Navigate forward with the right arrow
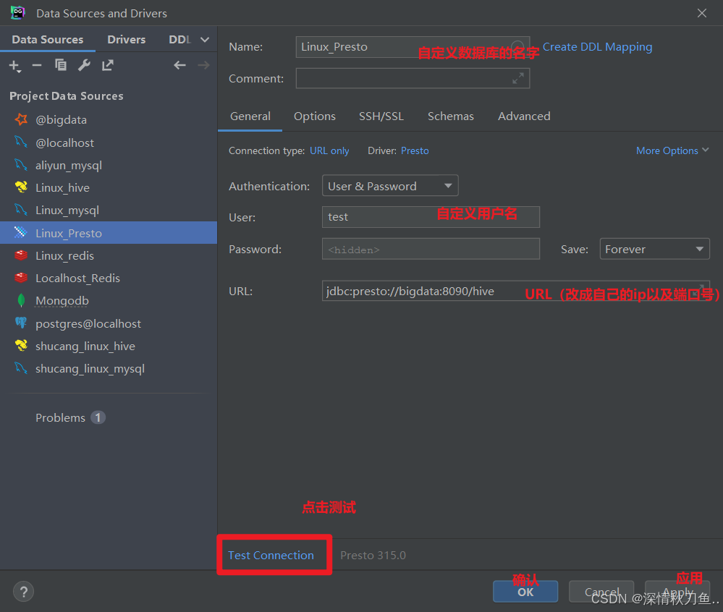 (x=203, y=65)
